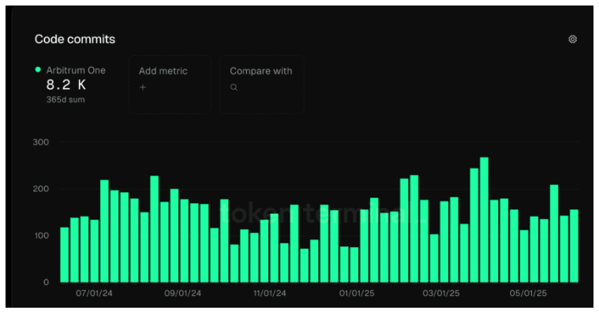Click the Code commits chart title

(75, 39)
